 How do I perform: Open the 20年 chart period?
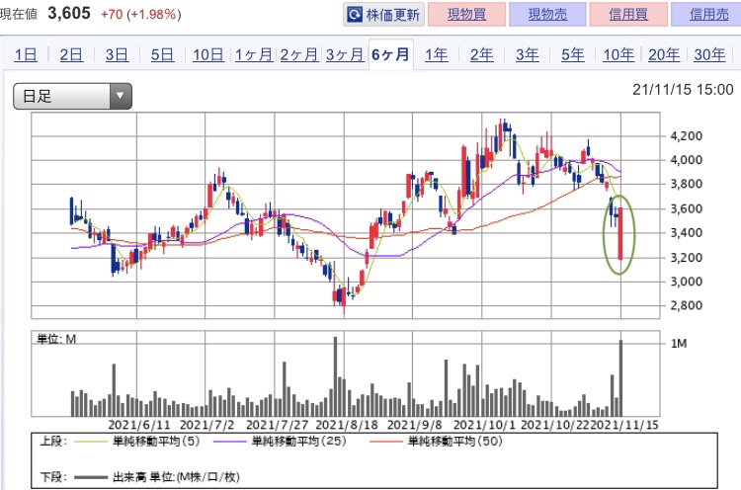pos(664,54)
